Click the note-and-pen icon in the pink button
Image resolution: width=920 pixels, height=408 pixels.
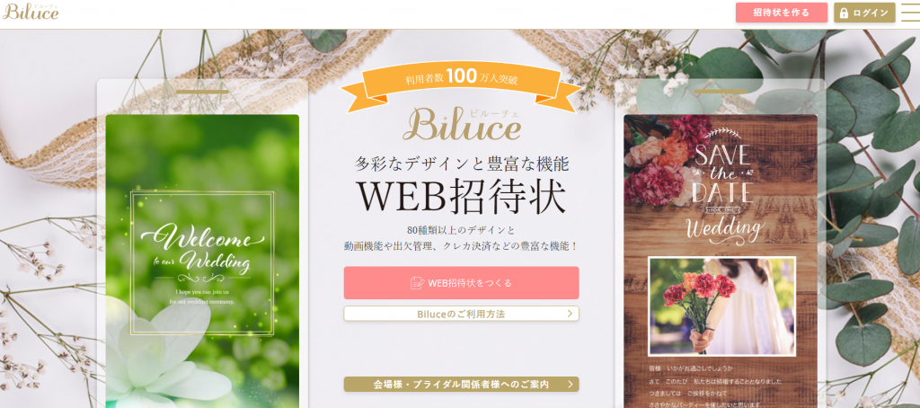[x=417, y=283]
